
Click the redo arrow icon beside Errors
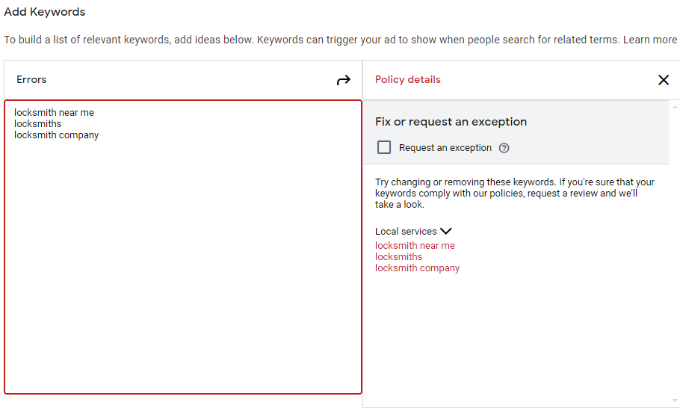point(344,80)
